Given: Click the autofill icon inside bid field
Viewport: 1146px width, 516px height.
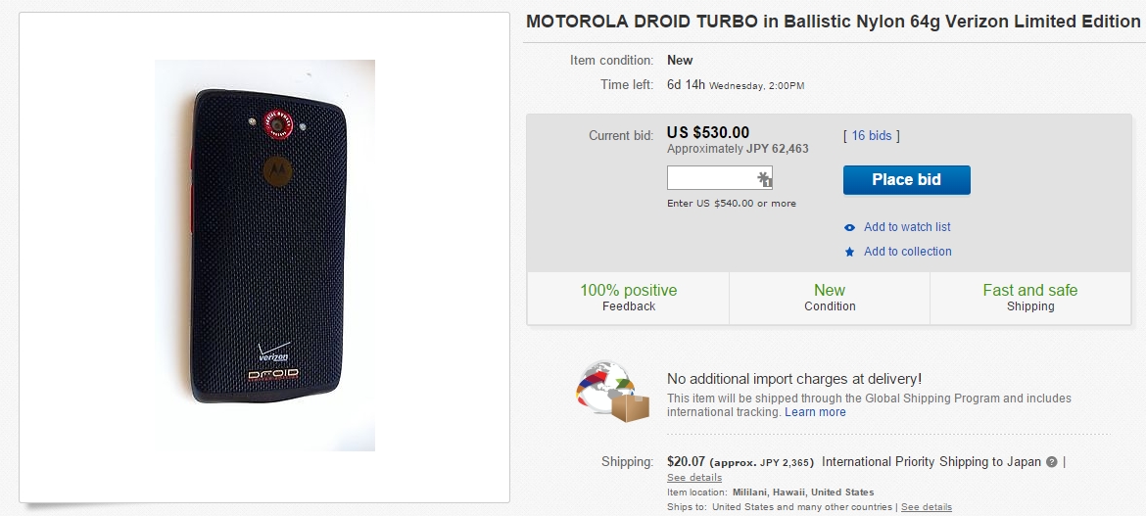Looking at the screenshot, I should [764, 179].
